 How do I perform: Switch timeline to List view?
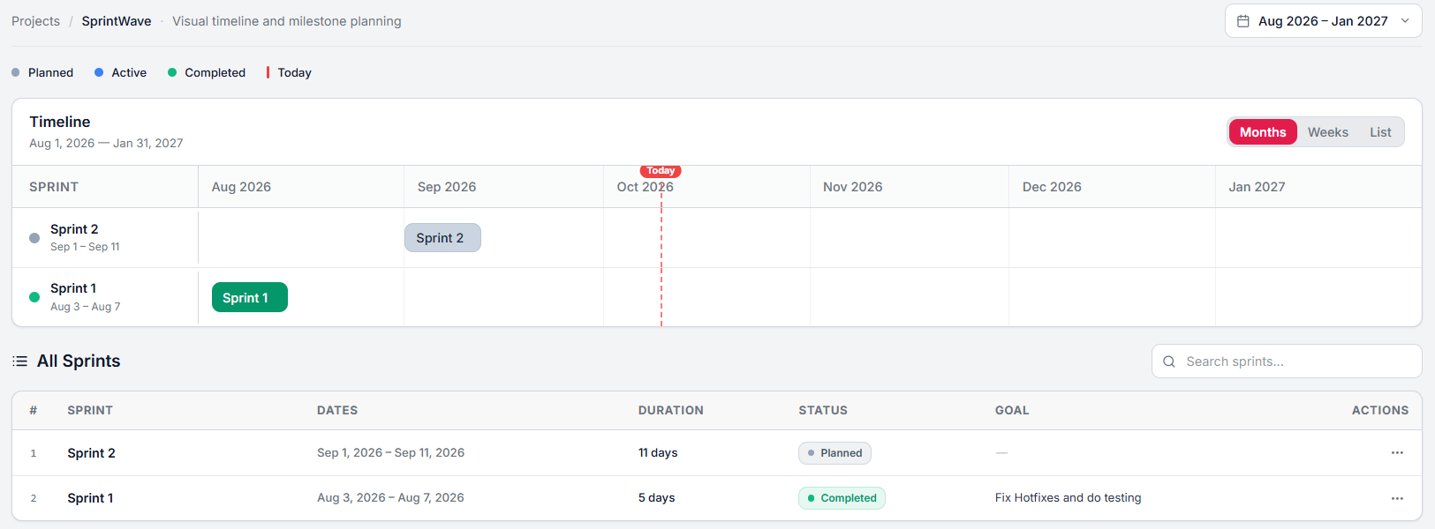[x=1380, y=132]
